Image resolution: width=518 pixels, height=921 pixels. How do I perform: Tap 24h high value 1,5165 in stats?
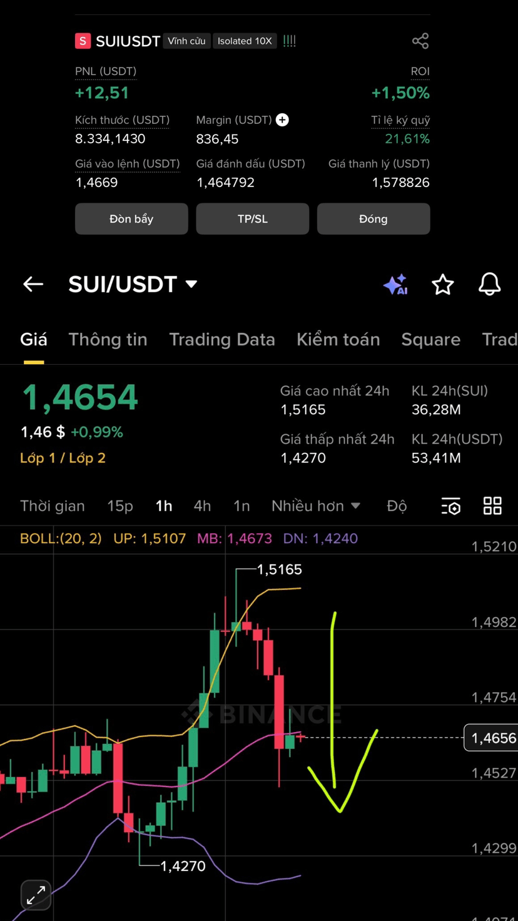tap(303, 410)
